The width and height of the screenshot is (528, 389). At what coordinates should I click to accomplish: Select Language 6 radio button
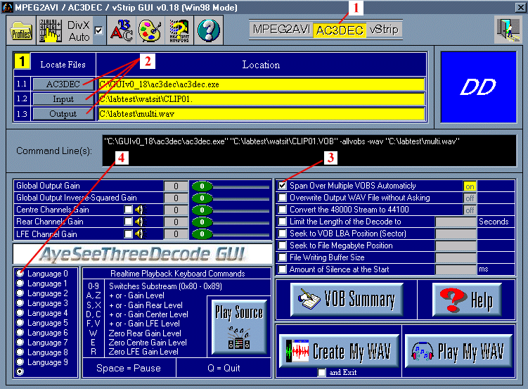(20, 333)
